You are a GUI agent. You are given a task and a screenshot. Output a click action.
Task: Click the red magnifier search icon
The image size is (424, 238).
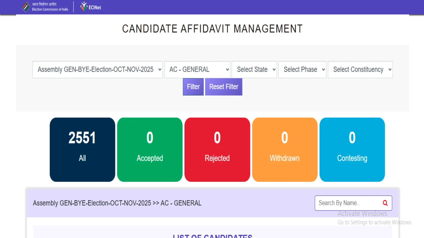click(x=385, y=203)
